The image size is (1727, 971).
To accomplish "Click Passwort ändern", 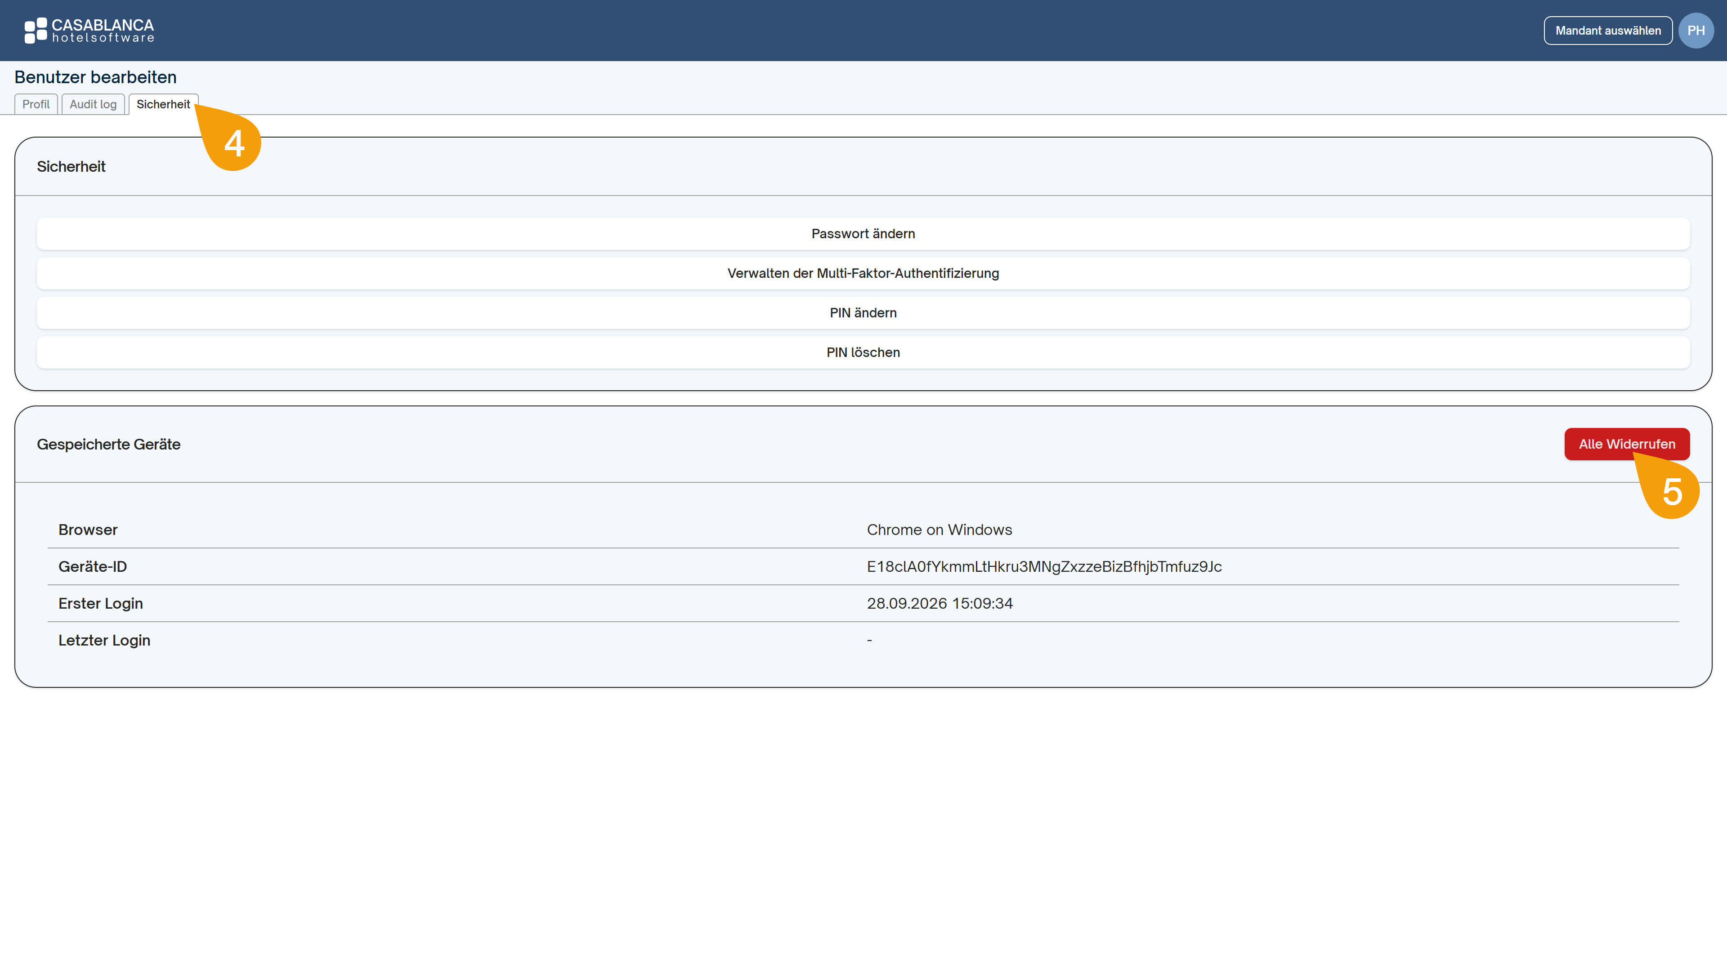I will click(x=863, y=234).
